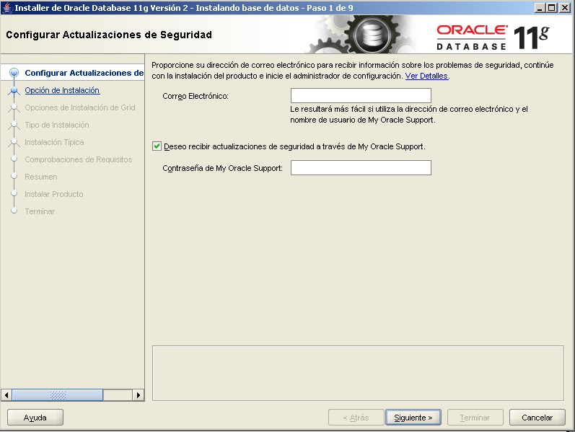Click the Ayuda button
Screen dimensions: 575x432
35,418
